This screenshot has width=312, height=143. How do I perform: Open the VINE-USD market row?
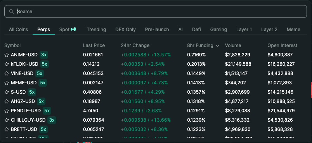point(155,73)
